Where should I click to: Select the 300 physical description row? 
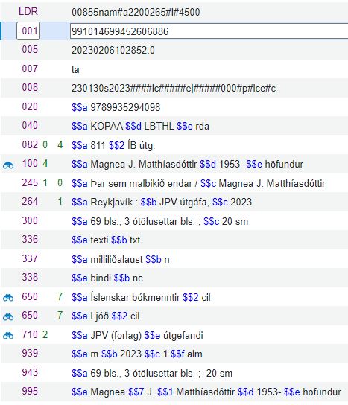(174, 221)
